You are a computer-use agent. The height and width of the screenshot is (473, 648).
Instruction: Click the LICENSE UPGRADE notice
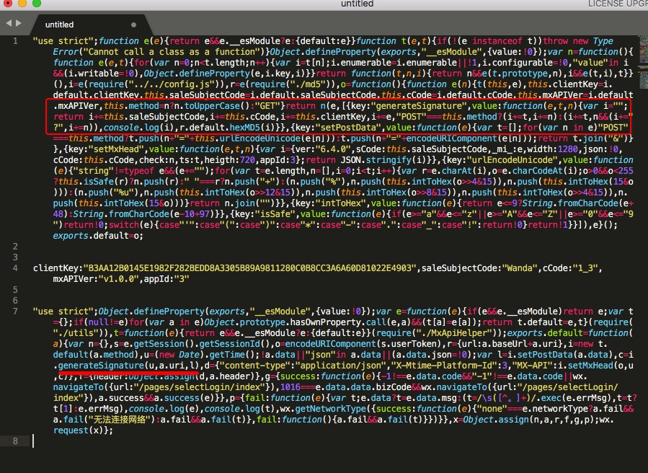click(617, 4)
